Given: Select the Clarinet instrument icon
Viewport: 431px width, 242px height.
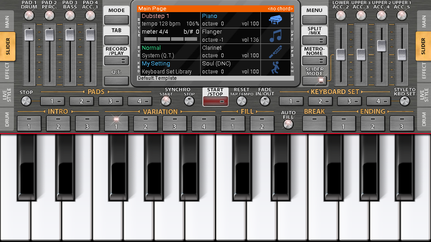Looking at the screenshot, I should 275,52.
